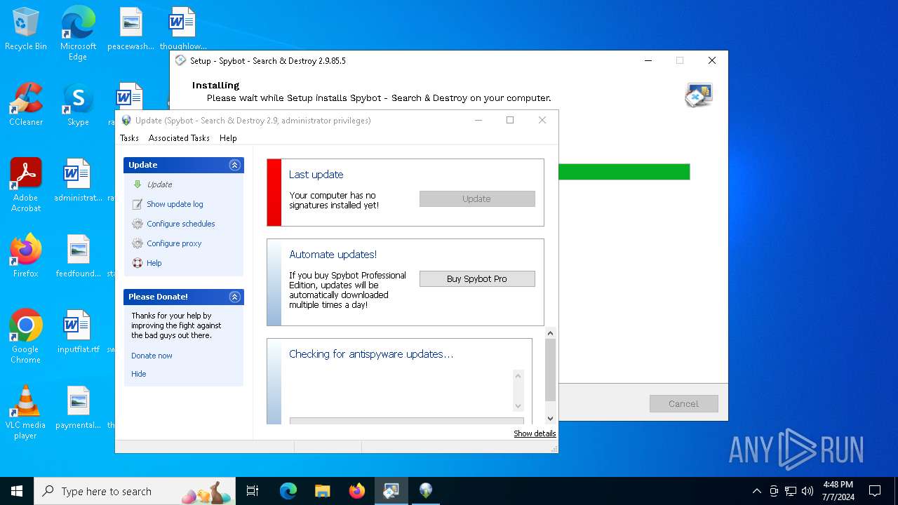Open Skype desktop shortcut
The image size is (898, 505).
click(x=78, y=105)
